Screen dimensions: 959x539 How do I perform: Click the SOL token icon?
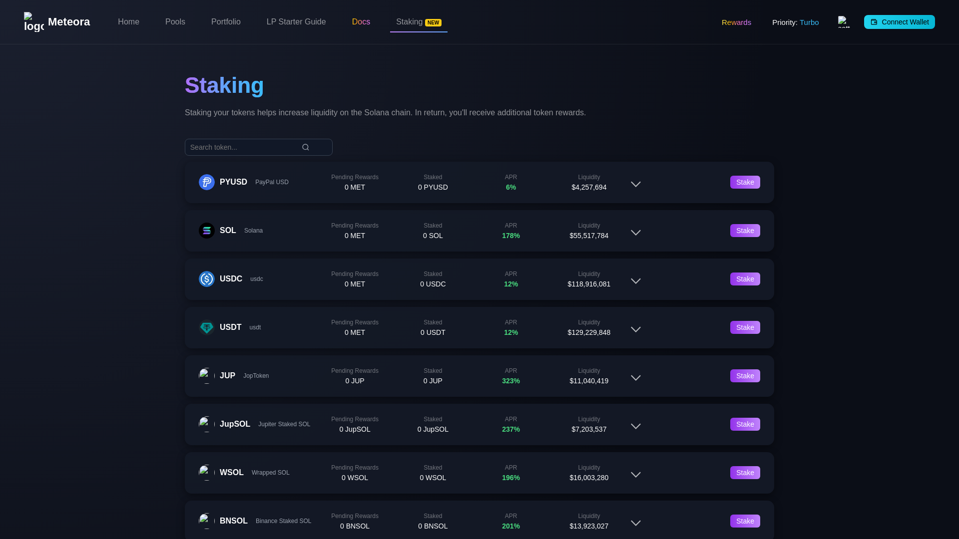tap(207, 231)
